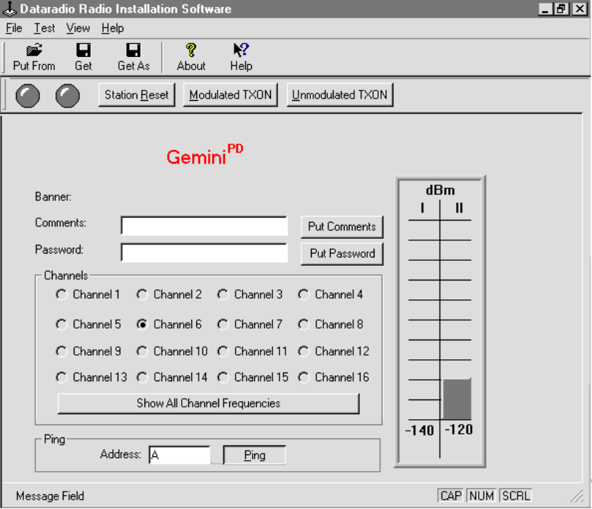592x509 pixels.
Task: Restore the Dataradio window size
Action: [x=561, y=9]
